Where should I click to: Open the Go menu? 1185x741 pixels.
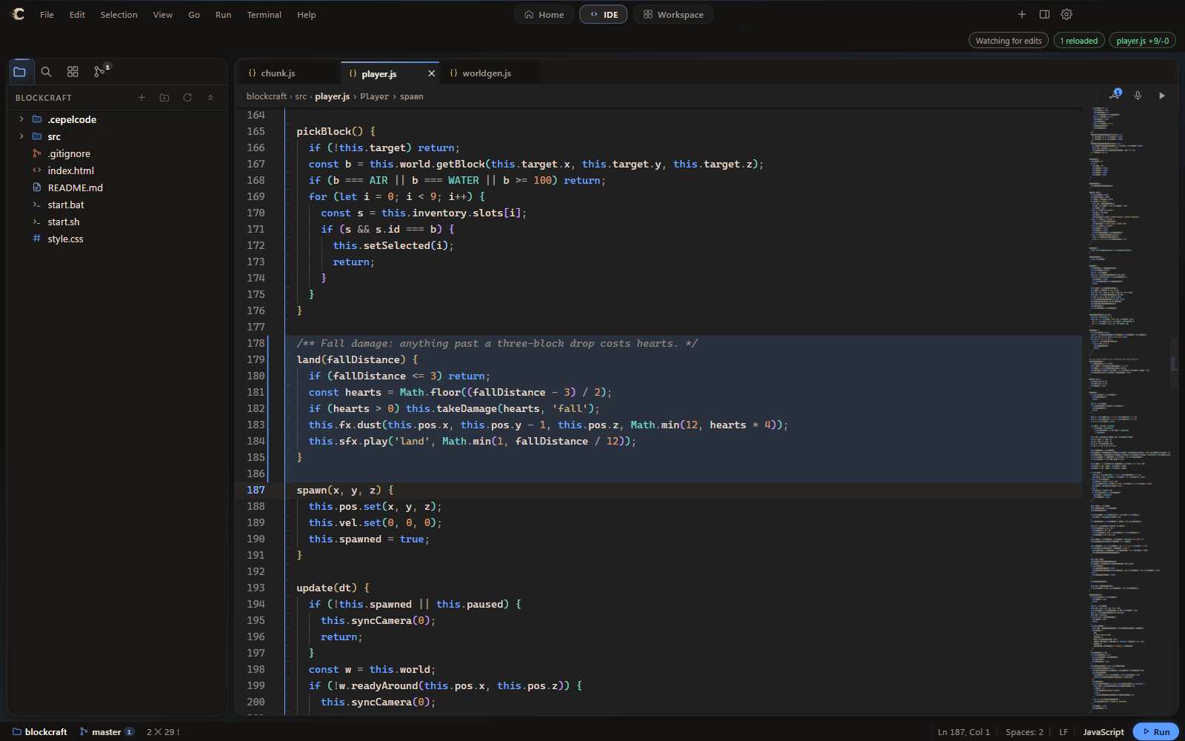pos(194,15)
